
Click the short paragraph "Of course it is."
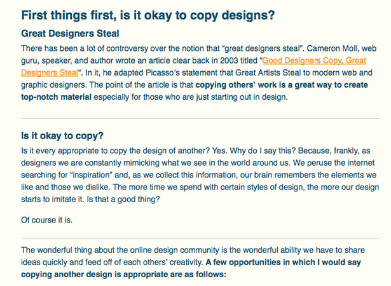click(x=47, y=220)
